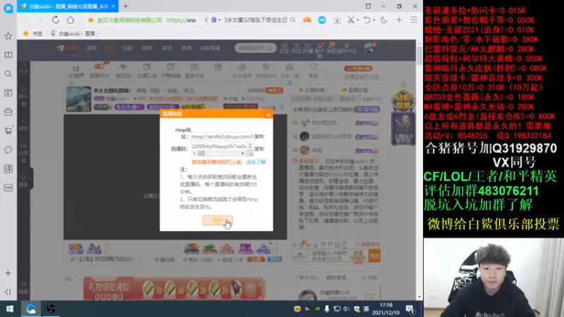Open the sidebar shopping cart icon
The width and height of the screenshot is (564, 317).
tap(8, 130)
